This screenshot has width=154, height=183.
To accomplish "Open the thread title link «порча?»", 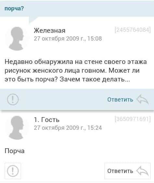I will (x=14, y=8).
